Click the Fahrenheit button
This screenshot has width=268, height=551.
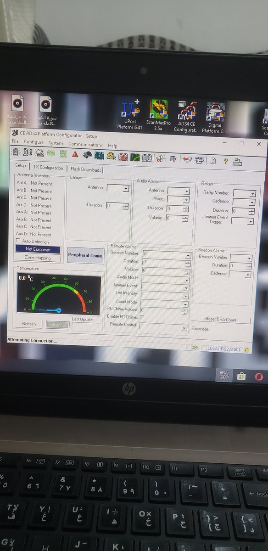tap(57, 325)
